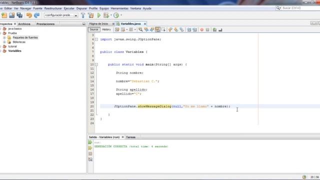
Task: Click the bottom icon in the output panel sidebar
Action: point(90,159)
